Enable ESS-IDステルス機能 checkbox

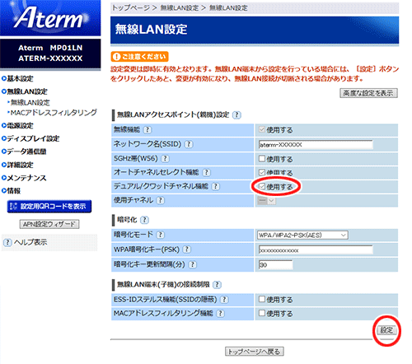262,299
